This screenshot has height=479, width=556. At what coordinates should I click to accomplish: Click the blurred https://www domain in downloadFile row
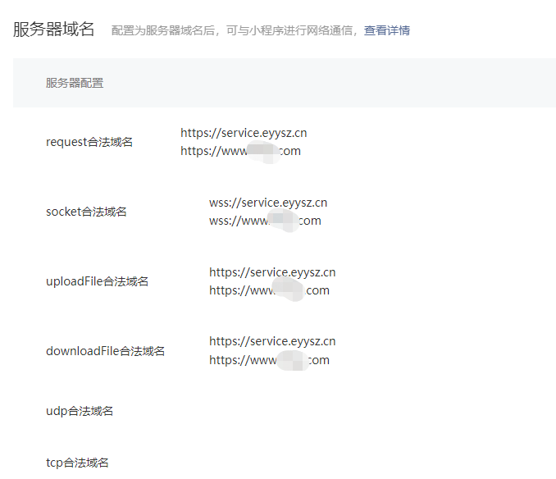(269, 360)
